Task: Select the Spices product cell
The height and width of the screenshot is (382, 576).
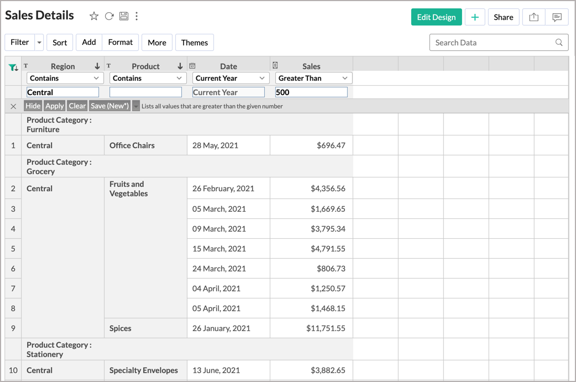Action: [146, 328]
